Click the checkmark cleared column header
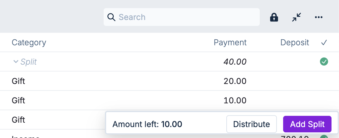Image resolution: width=339 pixels, height=138 pixels. pyautogui.click(x=324, y=42)
